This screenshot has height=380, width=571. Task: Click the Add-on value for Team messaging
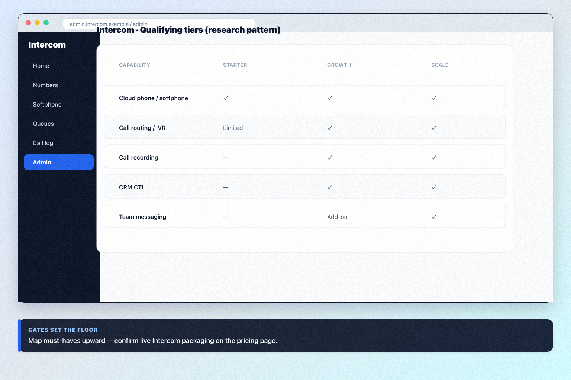point(337,217)
